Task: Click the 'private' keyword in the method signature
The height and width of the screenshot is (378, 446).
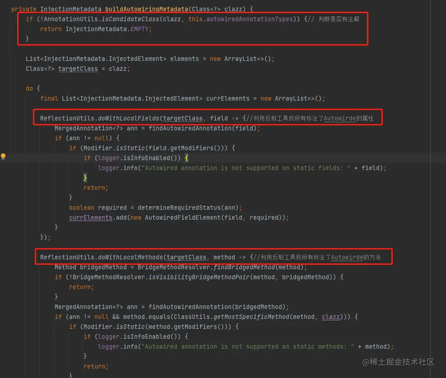Action: [x=24, y=9]
